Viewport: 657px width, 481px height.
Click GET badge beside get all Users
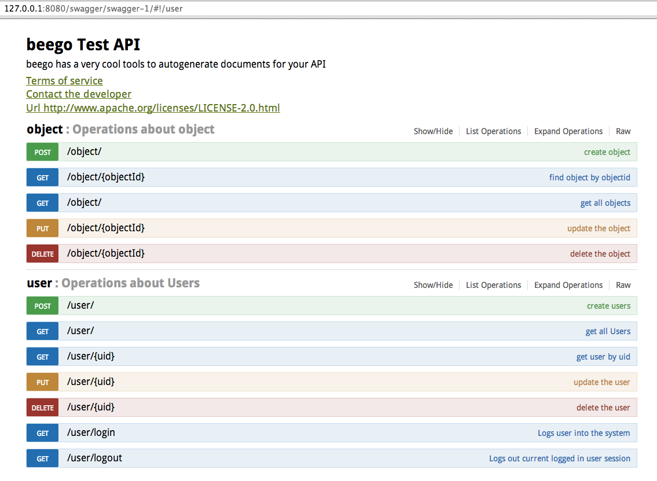[x=42, y=331]
